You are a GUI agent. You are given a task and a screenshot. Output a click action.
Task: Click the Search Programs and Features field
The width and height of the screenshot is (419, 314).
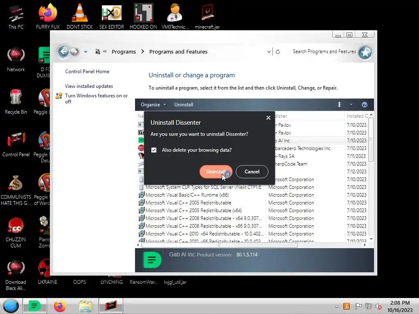click(324, 52)
